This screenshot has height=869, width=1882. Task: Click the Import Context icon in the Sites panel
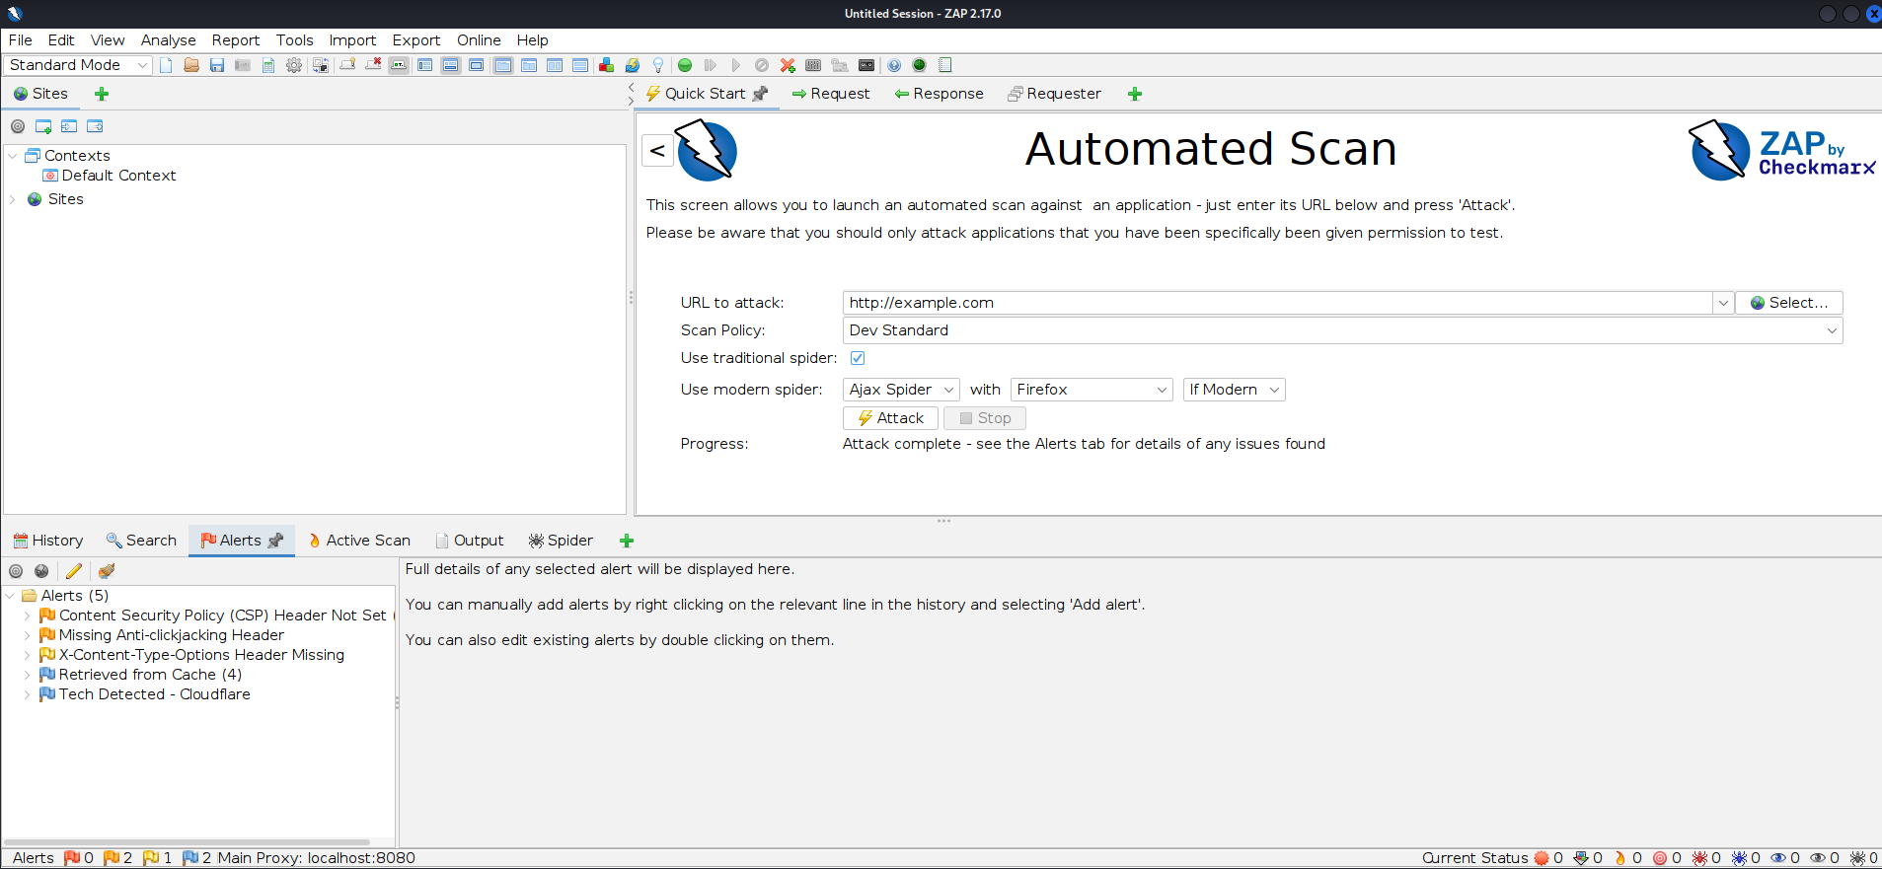click(x=69, y=126)
